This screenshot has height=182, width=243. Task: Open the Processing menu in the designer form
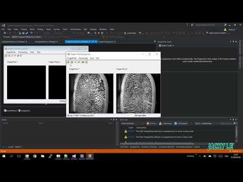(23, 52)
